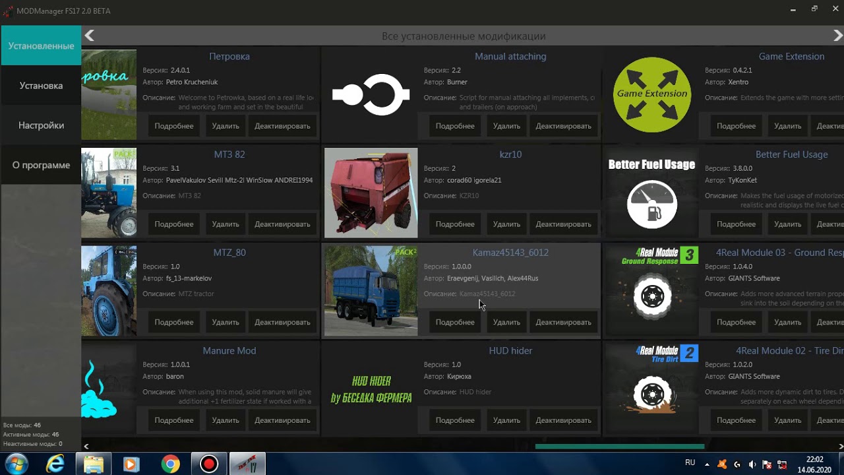The width and height of the screenshot is (844, 475).
Task: Click the kzr10 red trailer thumbnail
Action: [x=371, y=193]
